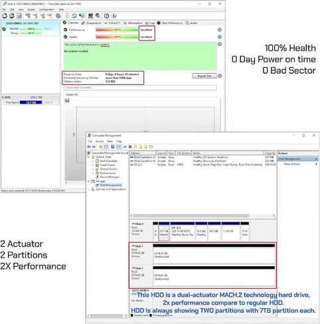The height and width of the screenshot is (324, 320).
Task: Click the forward arrow in Computer Management toolbar
Action: click(94, 147)
